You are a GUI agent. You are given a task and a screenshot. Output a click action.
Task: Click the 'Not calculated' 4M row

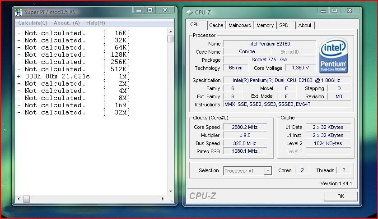(x=74, y=91)
